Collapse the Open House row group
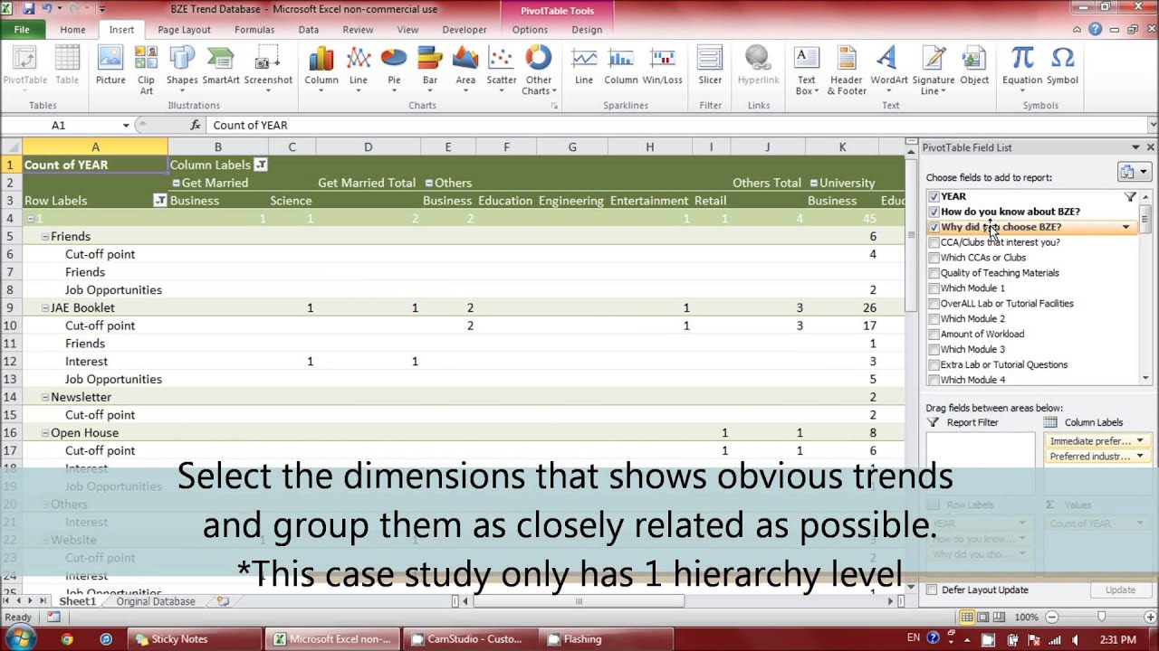This screenshot has width=1159, height=651. tap(44, 433)
